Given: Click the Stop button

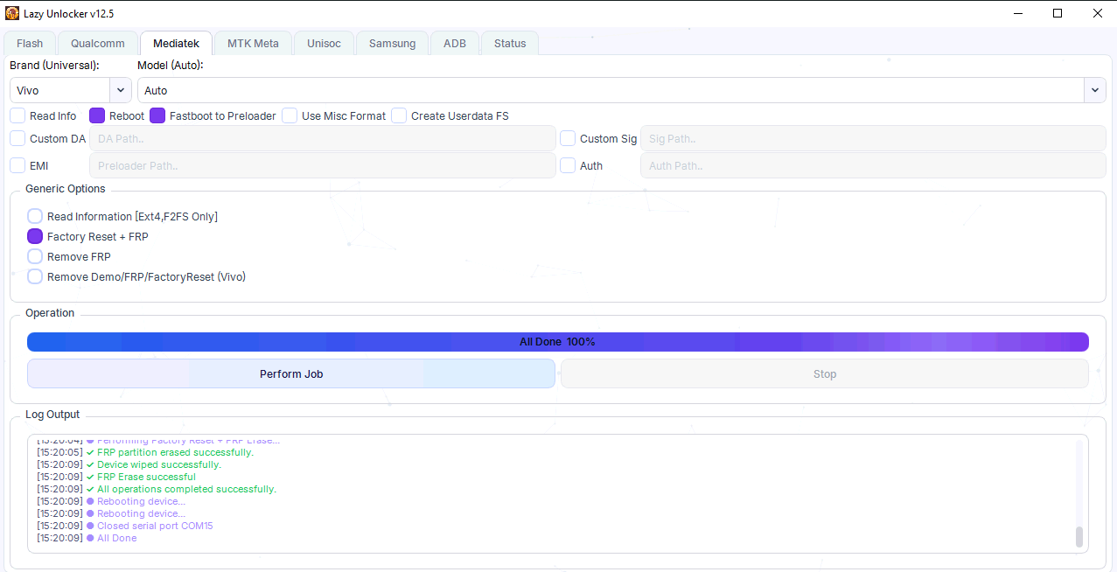Looking at the screenshot, I should coord(825,373).
